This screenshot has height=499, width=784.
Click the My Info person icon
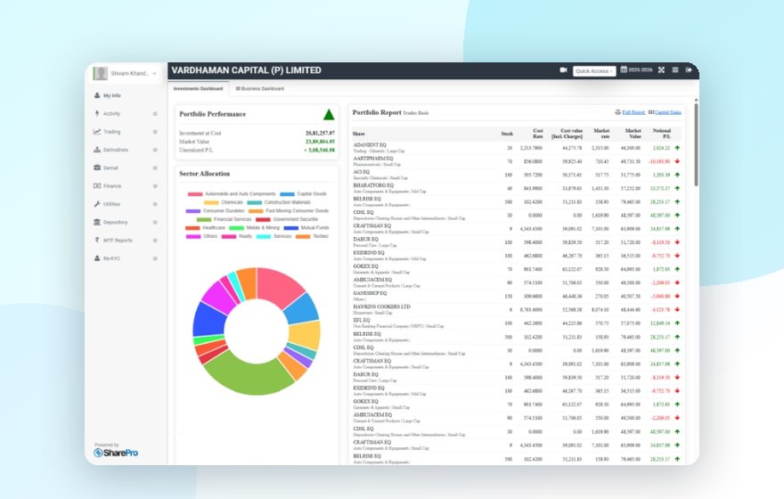[x=97, y=95]
